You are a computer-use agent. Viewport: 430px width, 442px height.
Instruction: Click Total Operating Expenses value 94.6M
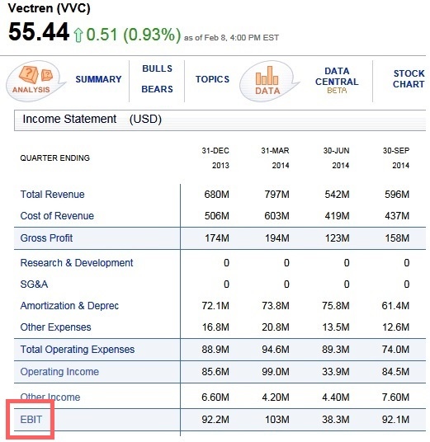coord(276,350)
